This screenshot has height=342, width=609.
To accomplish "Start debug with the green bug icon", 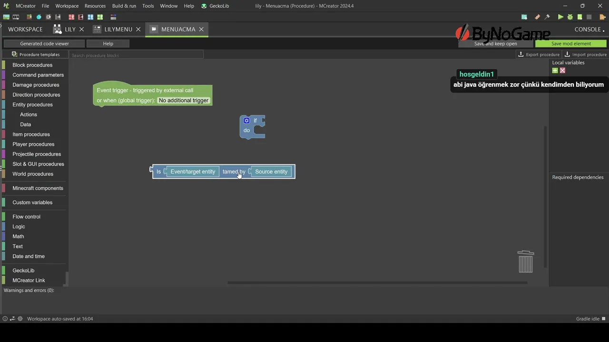I will point(570,17).
